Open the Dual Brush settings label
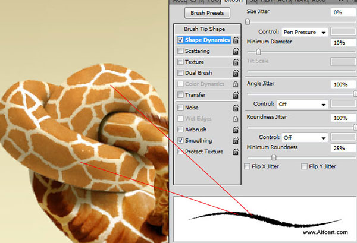 [x=199, y=72]
